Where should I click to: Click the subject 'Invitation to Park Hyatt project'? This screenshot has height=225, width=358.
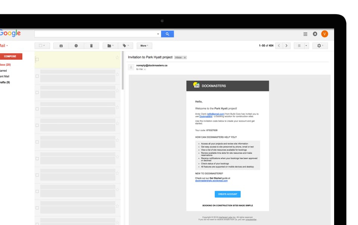point(150,57)
